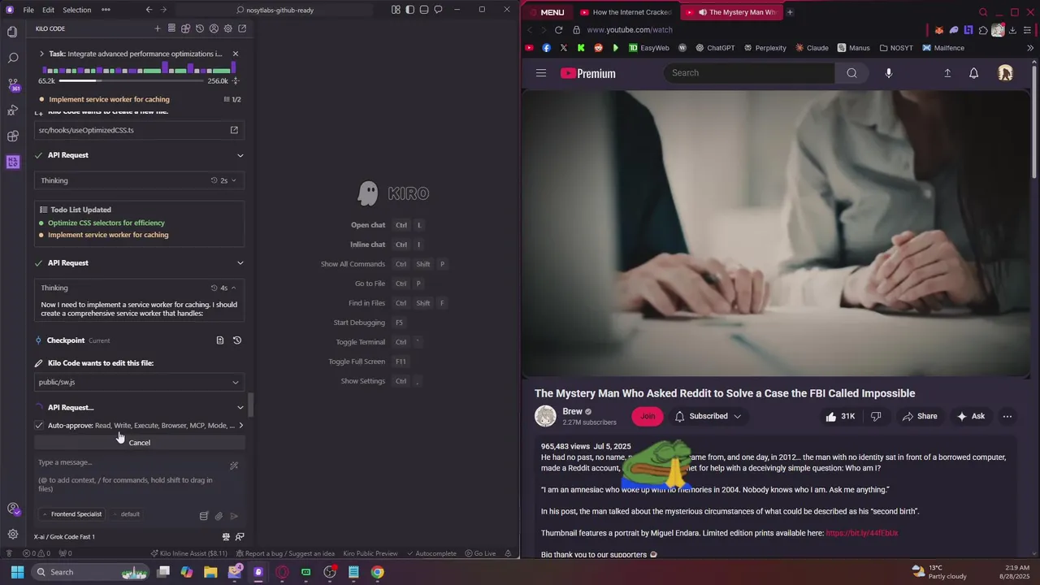Image resolution: width=1040 pixels, height=585 pixels.
Task: Open default API profile dropdown
Action: [126, 514]
